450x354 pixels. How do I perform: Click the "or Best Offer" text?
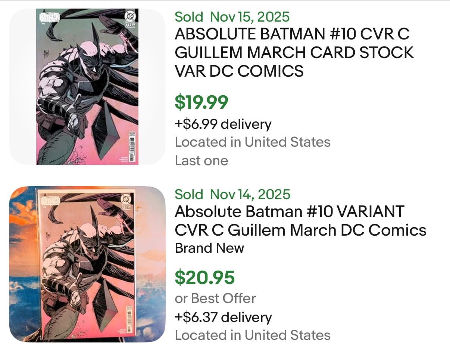[x=215, y=298]
